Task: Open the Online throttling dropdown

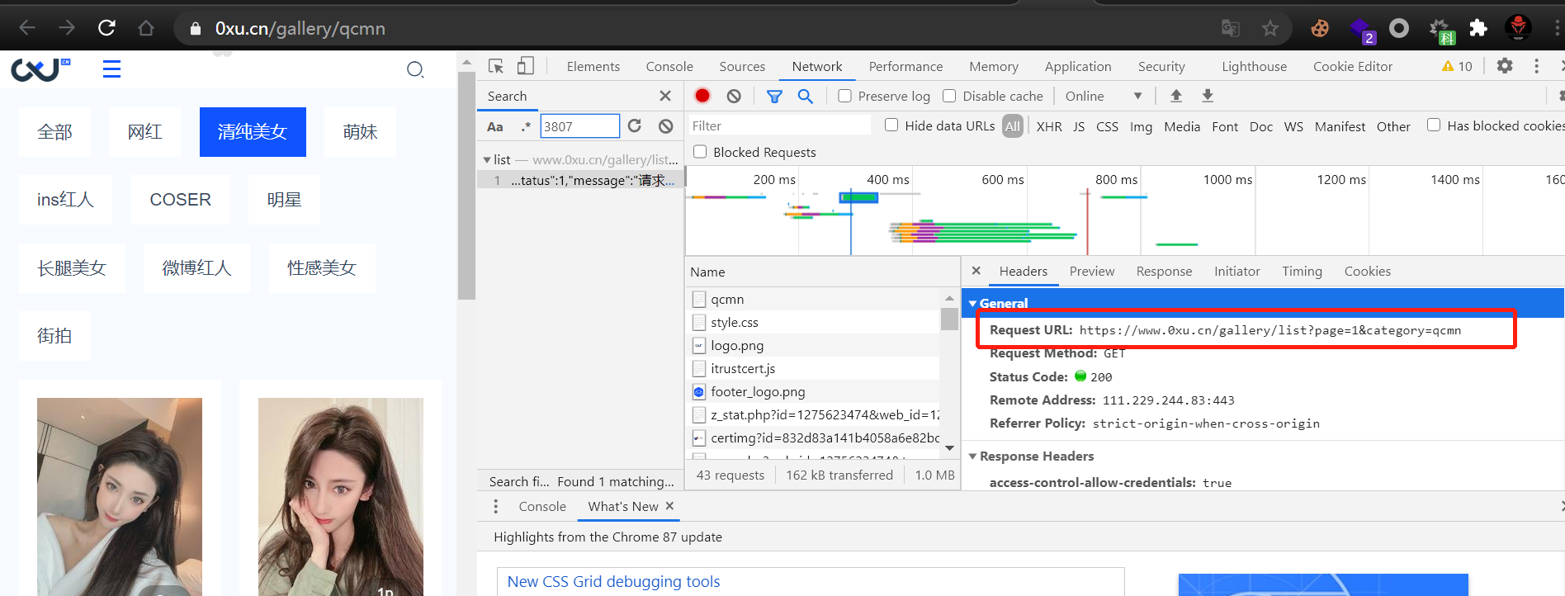Action: tap(1104, 96)
